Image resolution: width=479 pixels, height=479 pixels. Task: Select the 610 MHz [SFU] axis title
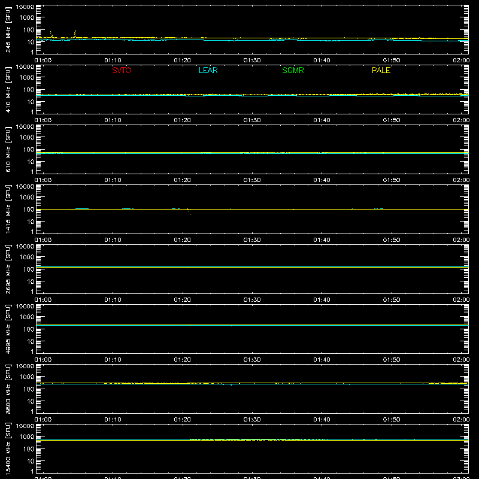(8, 149)
